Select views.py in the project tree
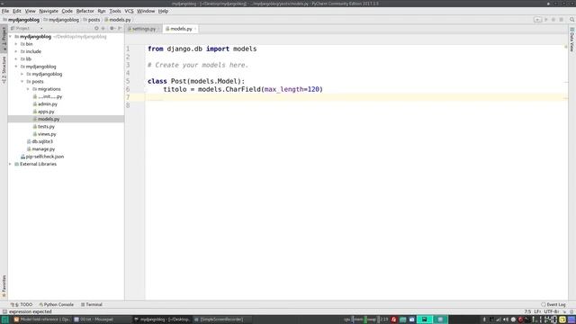576x324 pixels. tap(44, 134)
